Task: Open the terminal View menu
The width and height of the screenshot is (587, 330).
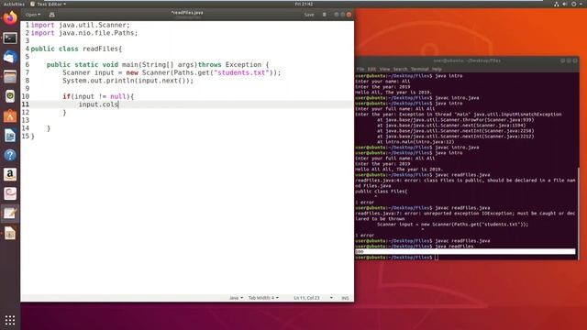Action: click(384, 70)
